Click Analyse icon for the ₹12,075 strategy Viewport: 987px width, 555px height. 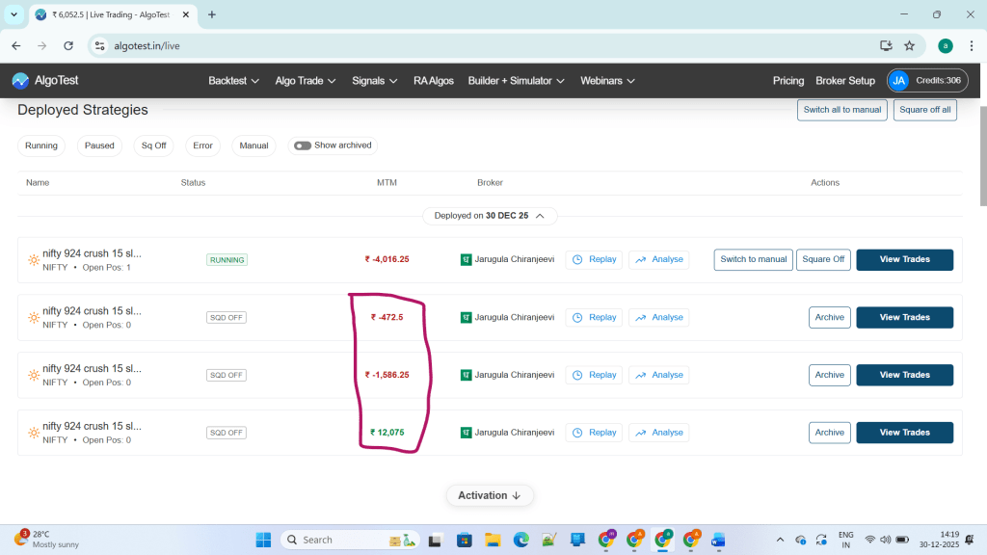coord(640,433)
